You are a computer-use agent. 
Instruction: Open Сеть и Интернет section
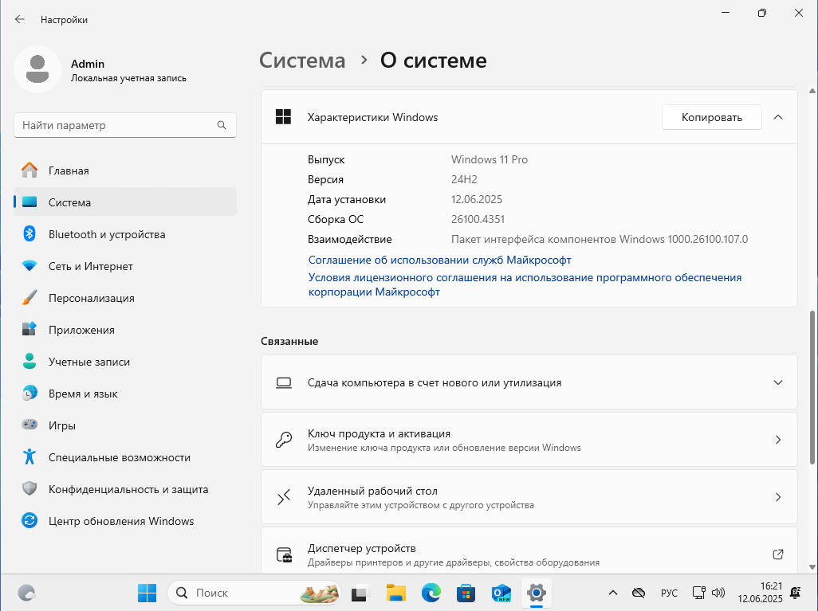[125, 266]
